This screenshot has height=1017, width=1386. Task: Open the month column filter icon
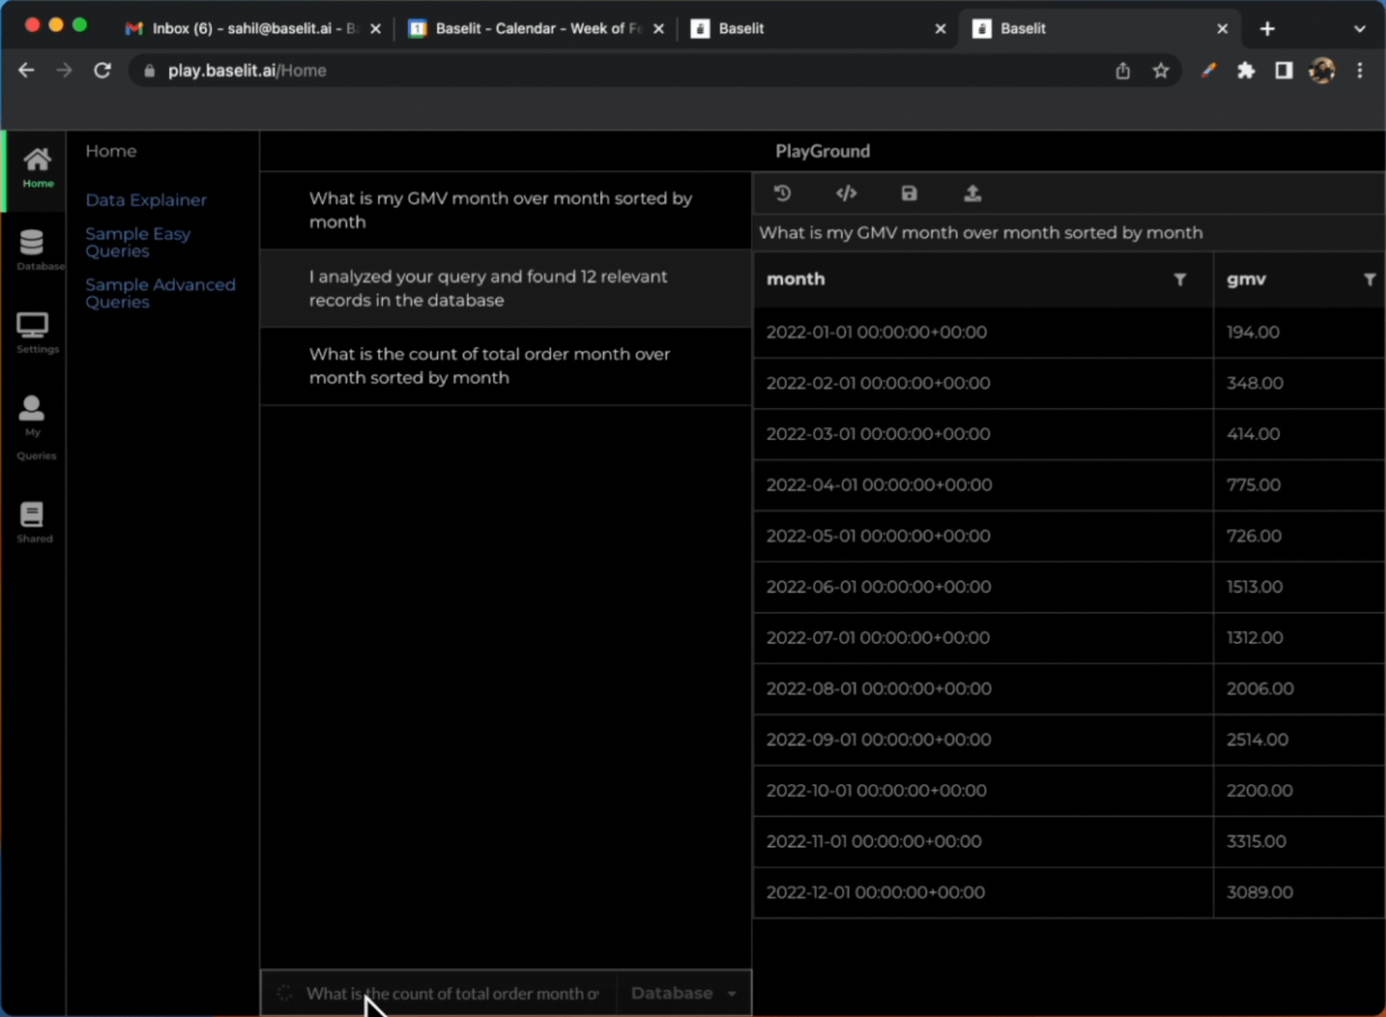coord(1179,280)
